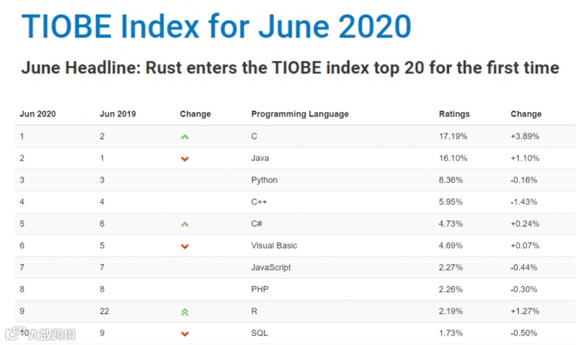The width and height of the screenshot is (576, 345).
Task: Click the Jun 2019 rank 22 cell
Action: (104, 311)
